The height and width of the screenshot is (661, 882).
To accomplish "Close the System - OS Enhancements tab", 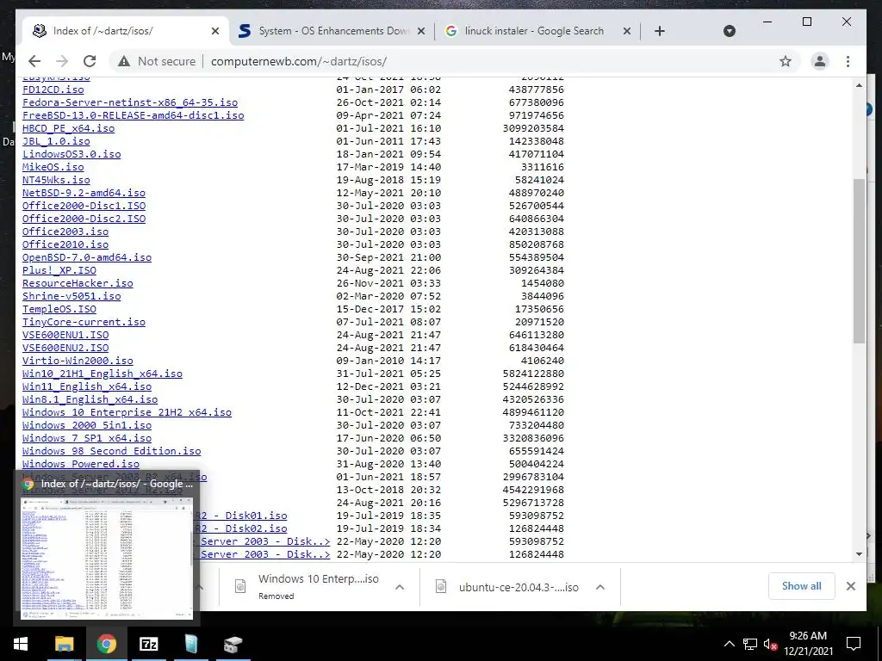I will pyautogui.click(x=420, y=31).
